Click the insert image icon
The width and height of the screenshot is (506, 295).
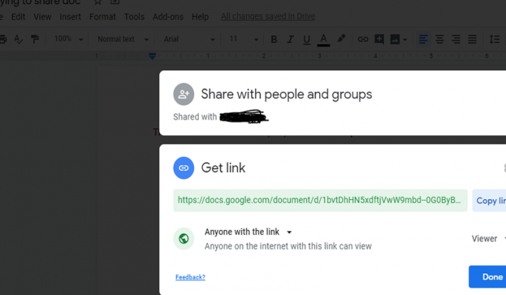395,39
